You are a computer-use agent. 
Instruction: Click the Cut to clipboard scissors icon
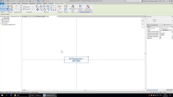(21, 6)
